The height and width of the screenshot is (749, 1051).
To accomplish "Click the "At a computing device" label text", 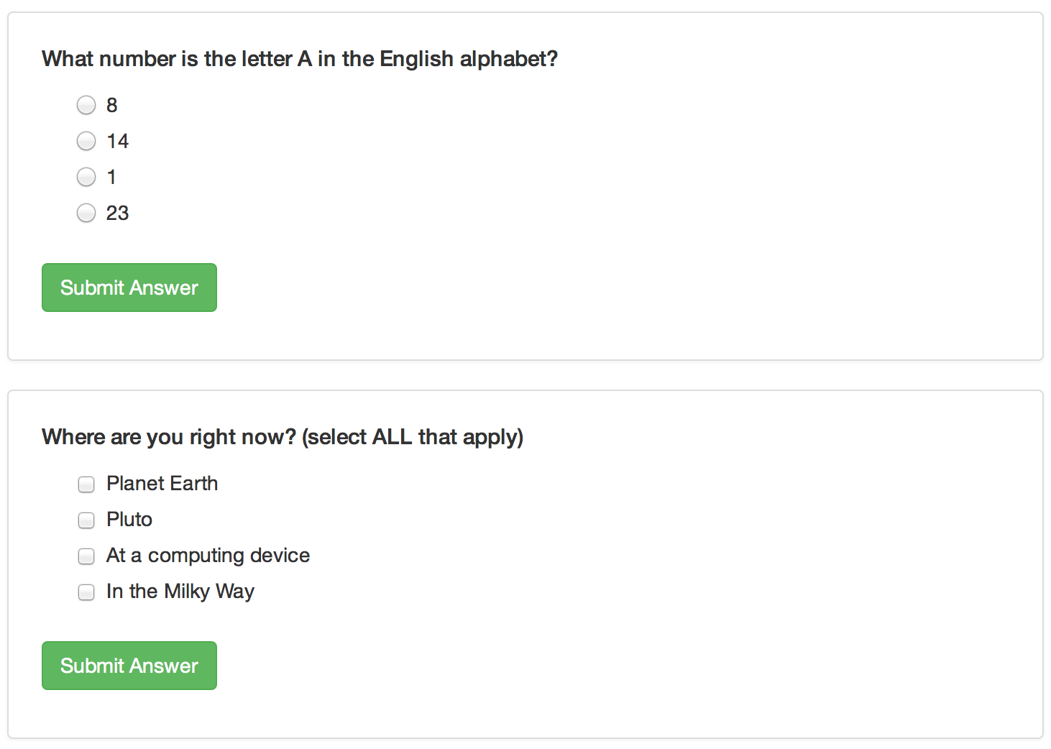I will pos(208,556).
